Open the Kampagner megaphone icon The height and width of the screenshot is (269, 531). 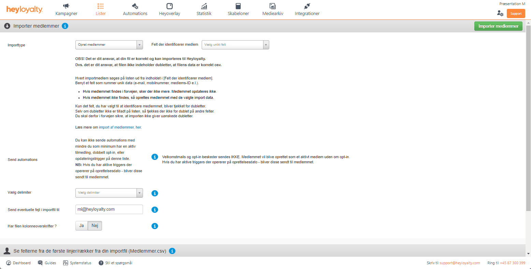coord(66,6)
